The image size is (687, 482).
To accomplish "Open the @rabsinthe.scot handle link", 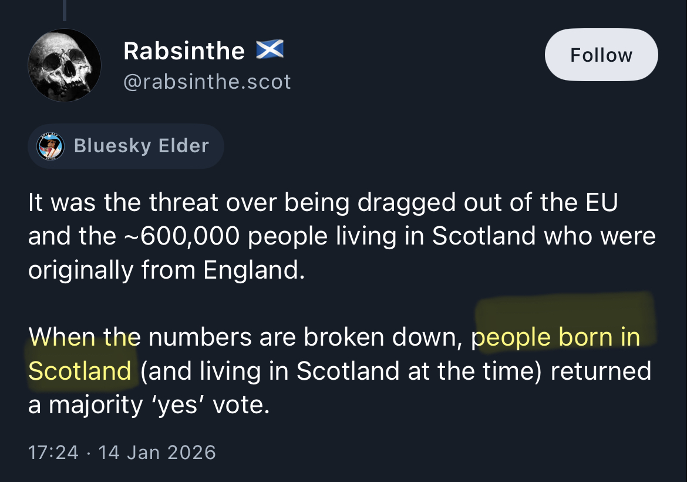I will (207, 82).
